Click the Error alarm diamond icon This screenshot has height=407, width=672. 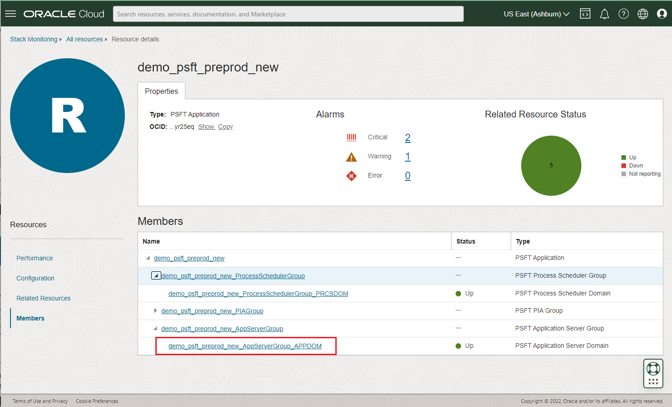351,175
